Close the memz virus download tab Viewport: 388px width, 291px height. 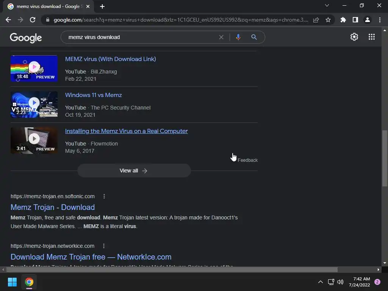[x=88, y=6]
